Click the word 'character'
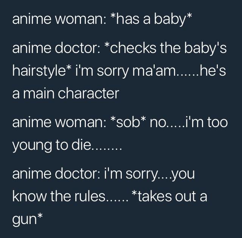242x238 pixels. tap(88, 93)
